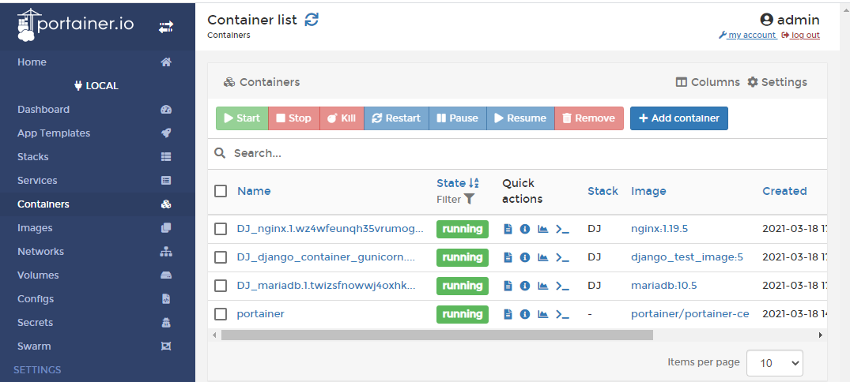Open stats chart icon for DJ_mariadb container
850x382 pixels.
point(542,286)
